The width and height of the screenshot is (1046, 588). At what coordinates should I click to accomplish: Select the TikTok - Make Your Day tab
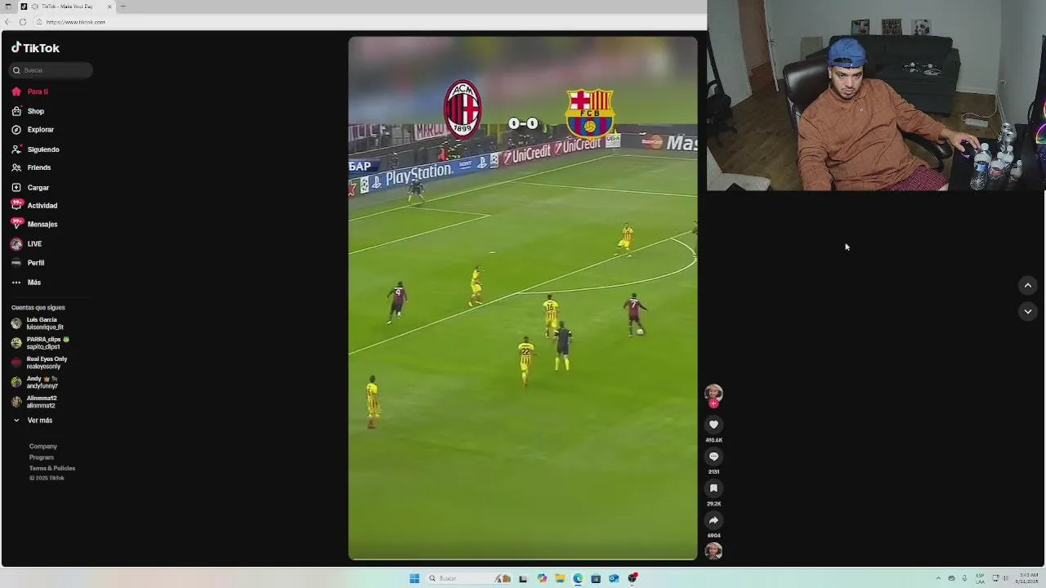pyautogui.click(x=67, y=7)
